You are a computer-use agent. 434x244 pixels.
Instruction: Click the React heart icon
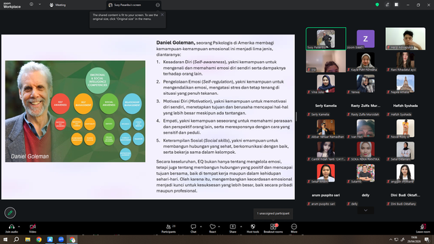click(x=212, y=226)
